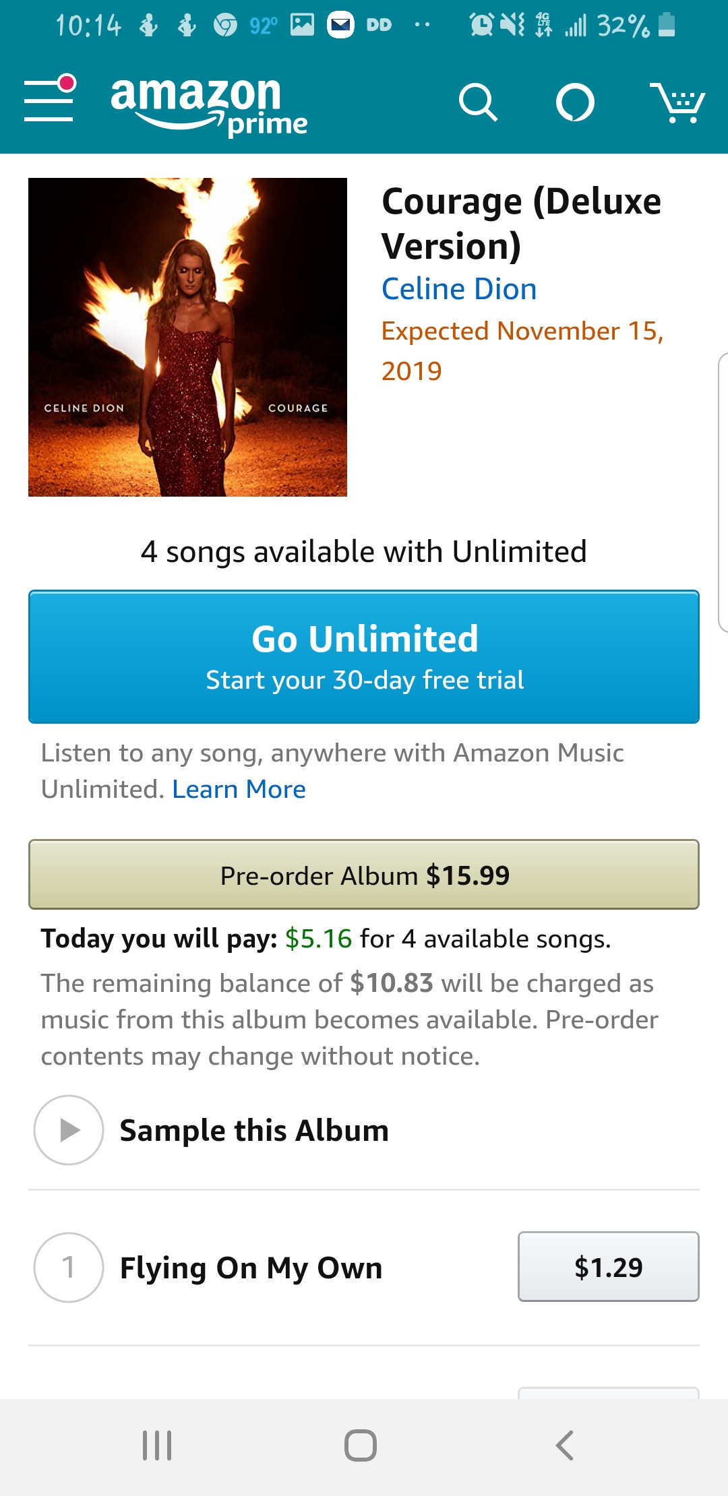The width and height of the screenshot is (728, 1496).
Task: Tap the Courage (Deluxe Version) title
Action: (x=521, y=223)
